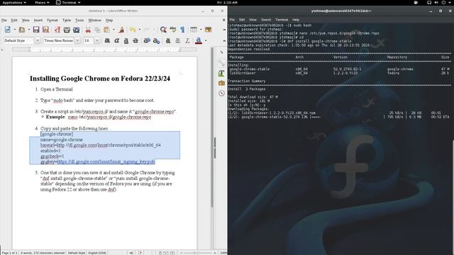Expand the Undo history dropdown arrow
This screenshot has height=255, width=454.
click(140, 30)
